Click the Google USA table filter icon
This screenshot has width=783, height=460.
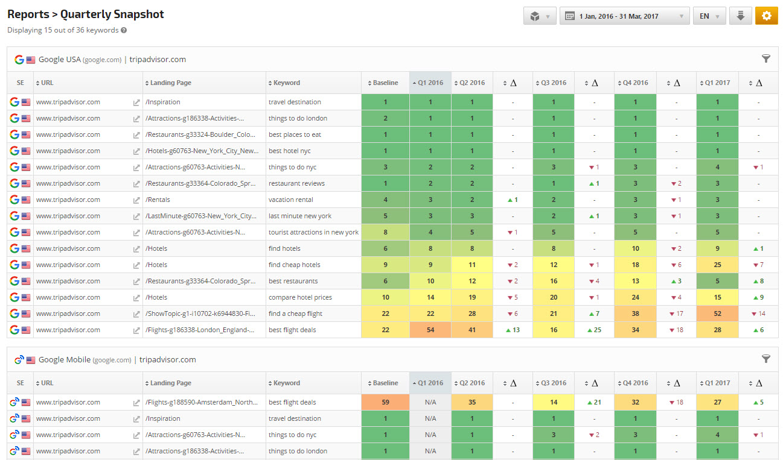point(766,58)
